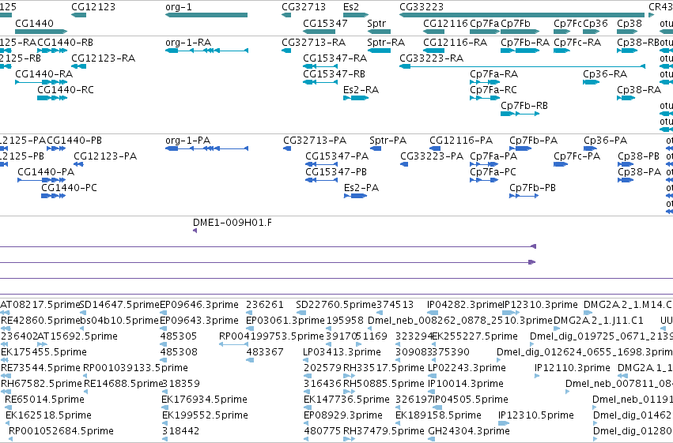Select the Es2 gene feature
This screenshot has height=443, width=673.
click(356, 15)
